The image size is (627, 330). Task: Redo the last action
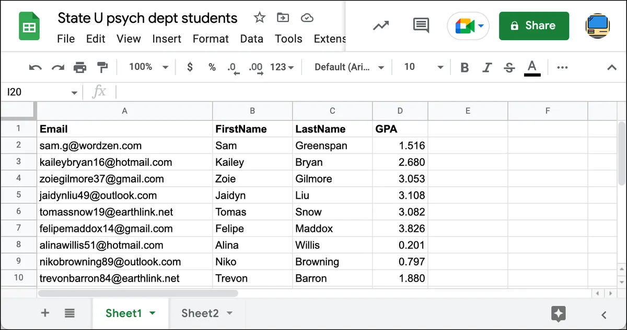tap(57, 67)
